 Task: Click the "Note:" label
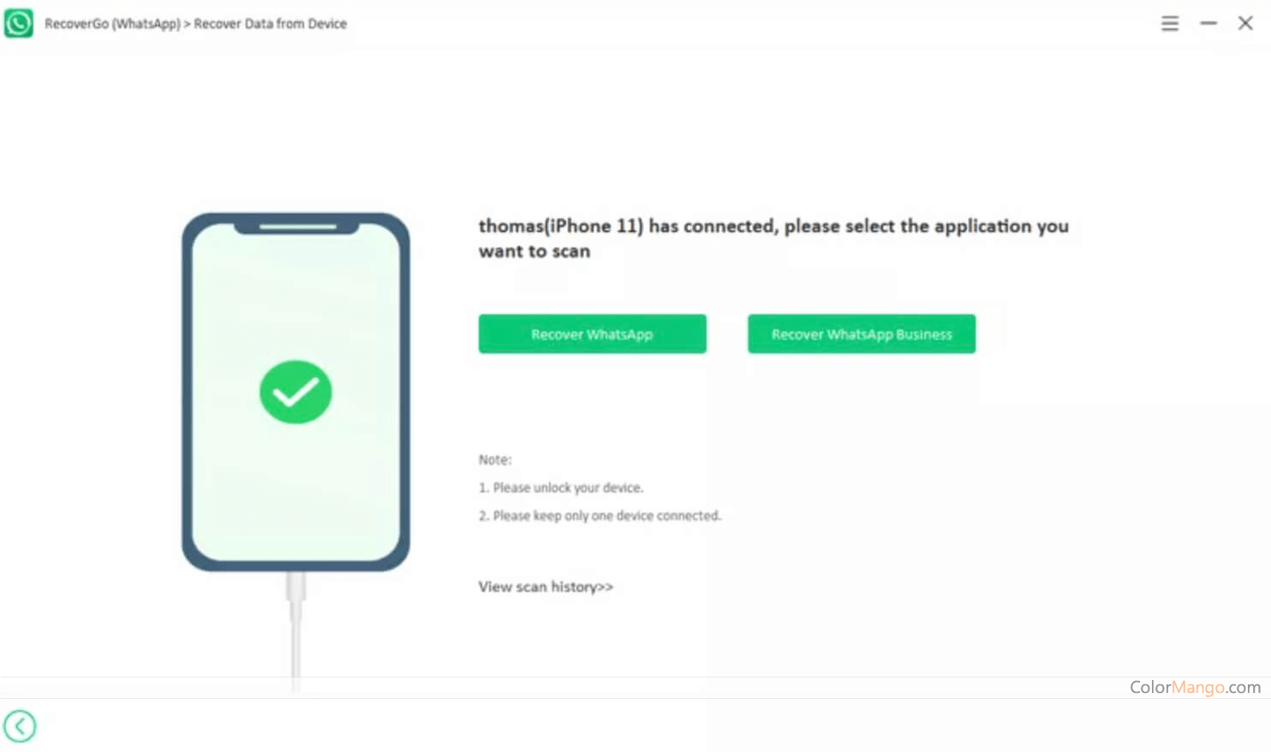(495, 460)
